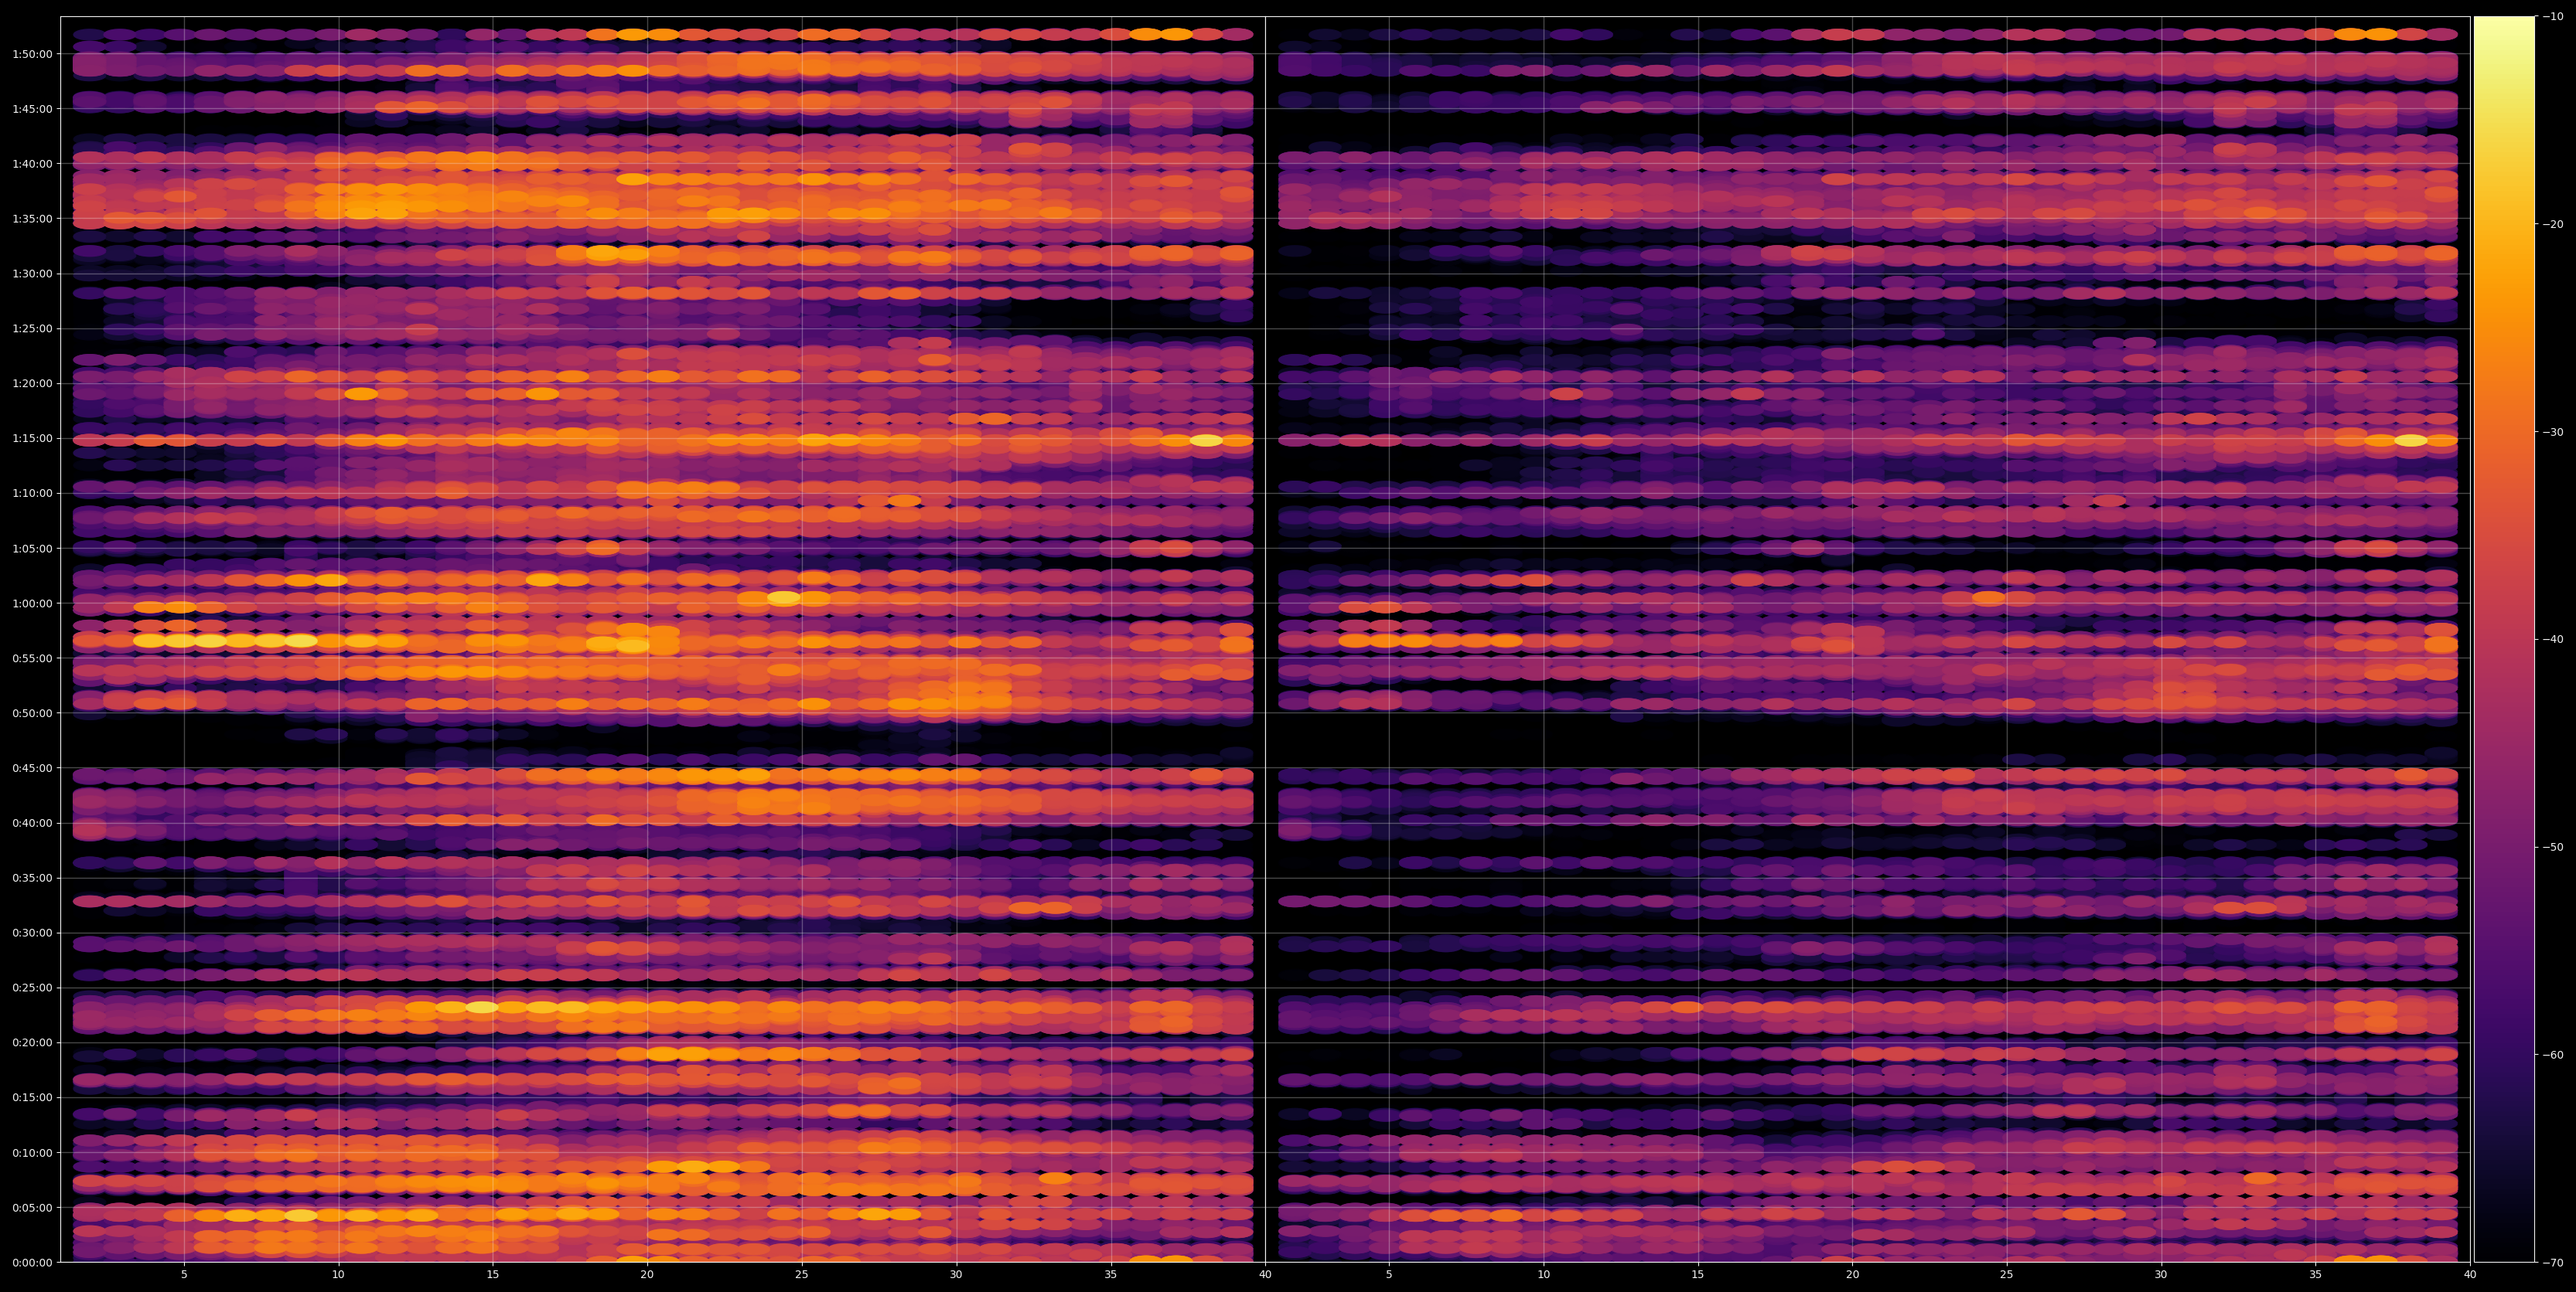Click the 1:25:00 y-axis time label
Image resolution: width=2576 pixels, height=1292 pixels.
click(33, 328)
